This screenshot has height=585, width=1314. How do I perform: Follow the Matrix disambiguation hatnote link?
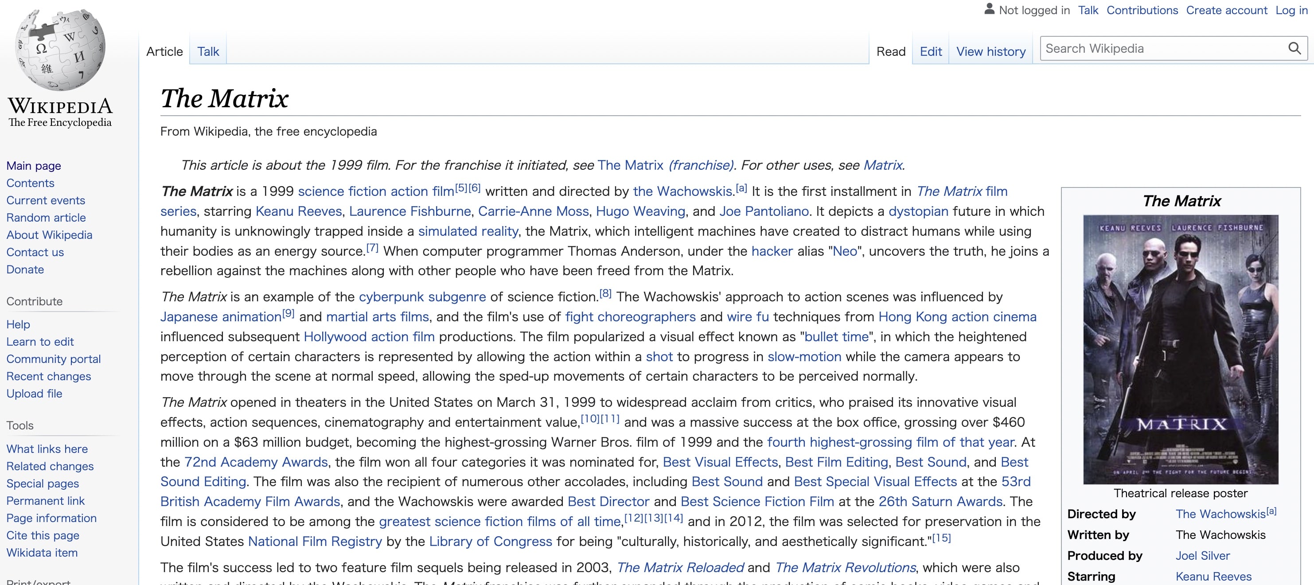point(882,165)
